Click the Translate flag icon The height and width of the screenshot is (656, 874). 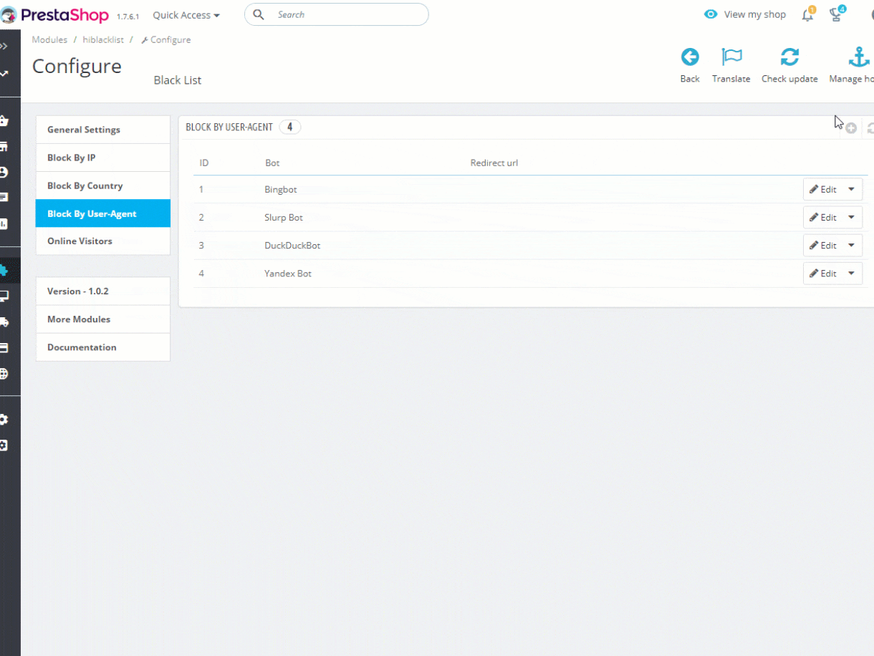pos(731,57)
